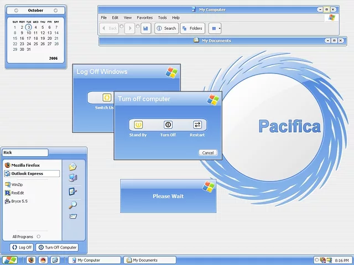This screenshot has height=265, width=354.
Task: Toggle the Folders pane button
Action: coord(192,28)
